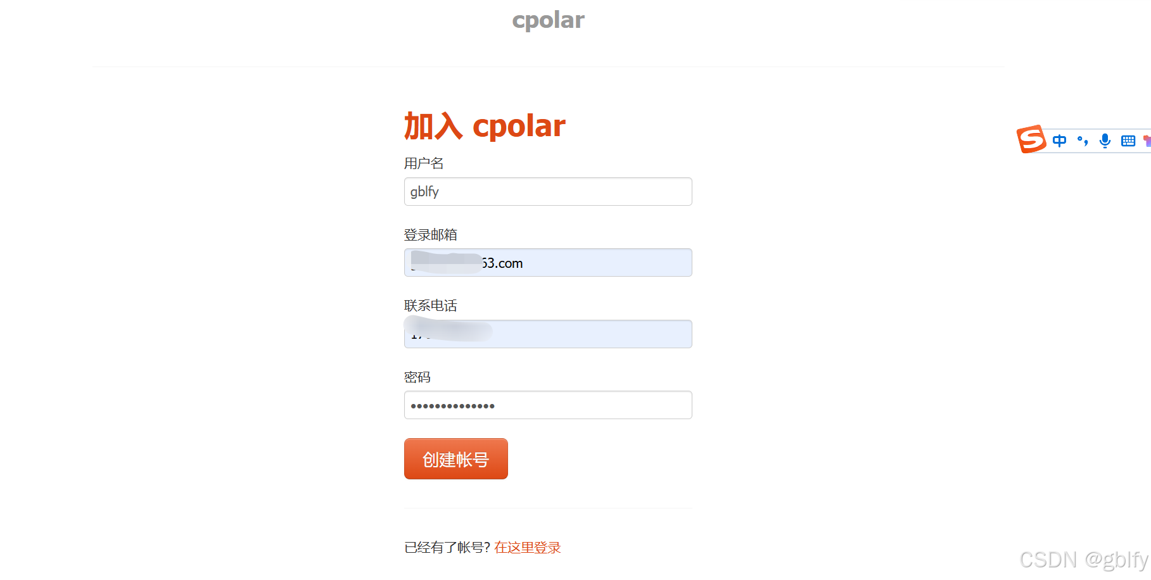
Task: Click the 联系电话 field label
Action: point(431,306)
